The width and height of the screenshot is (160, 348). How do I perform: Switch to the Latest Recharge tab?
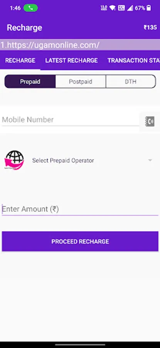click(71, 60)
